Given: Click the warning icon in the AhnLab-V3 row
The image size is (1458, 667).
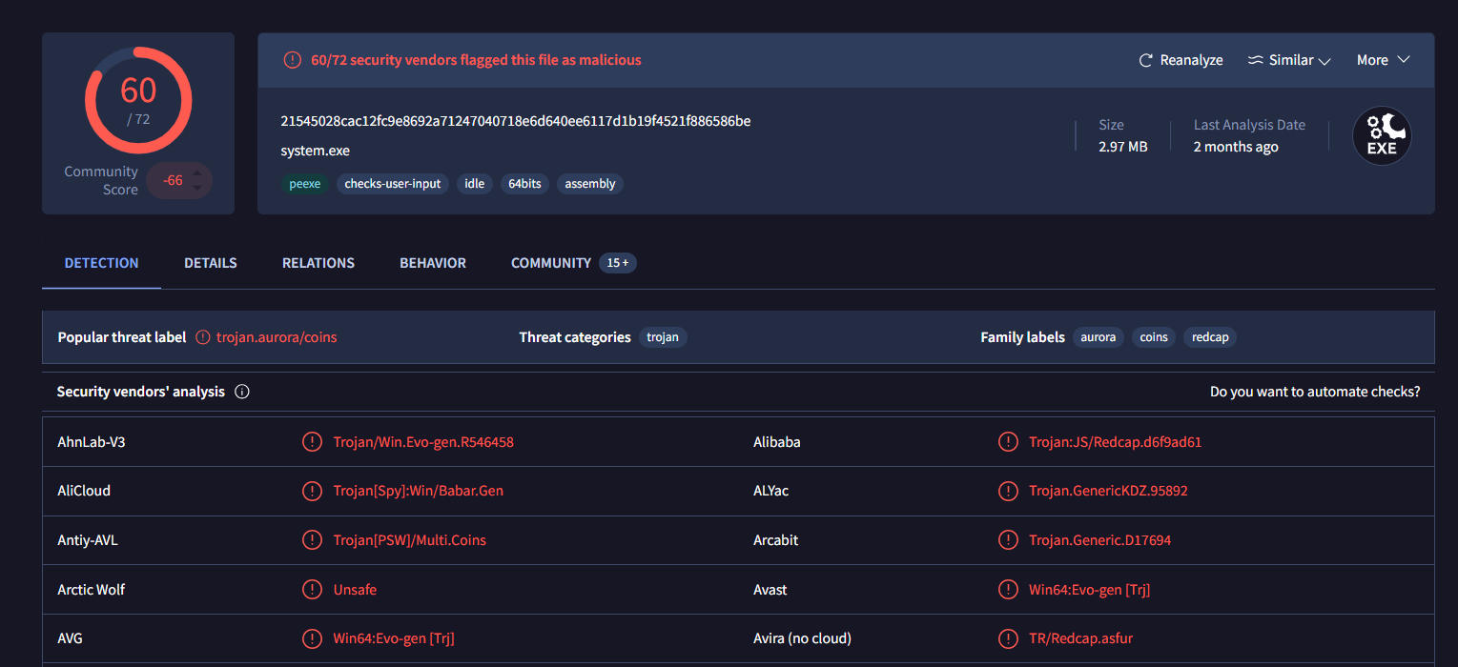Looking at the screenshot, I should 312,442.
